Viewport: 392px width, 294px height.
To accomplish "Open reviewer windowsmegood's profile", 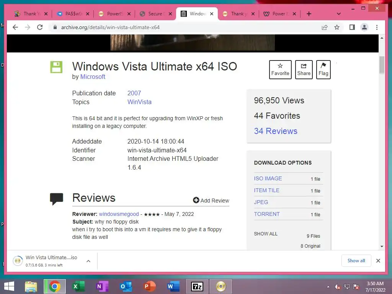I will pos(119,214).
